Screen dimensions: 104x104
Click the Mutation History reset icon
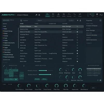click(98, 80)
